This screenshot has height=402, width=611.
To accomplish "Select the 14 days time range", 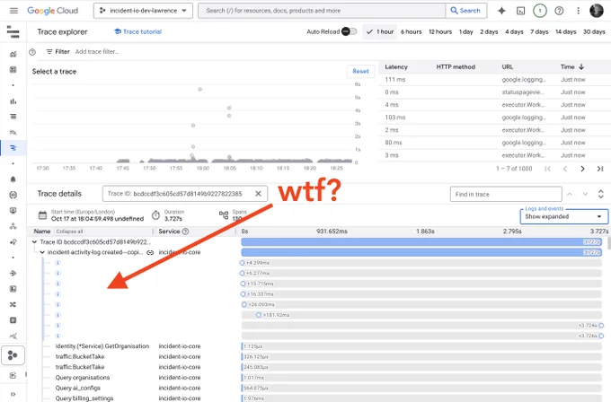I will (566, 32).
